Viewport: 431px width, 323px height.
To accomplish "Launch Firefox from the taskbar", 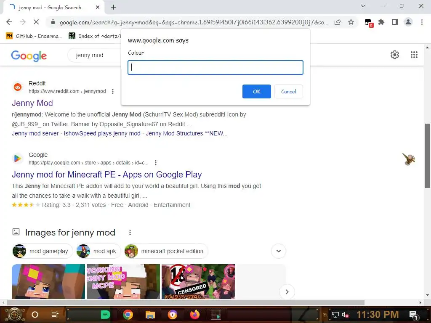I will (x=195, y=315).
